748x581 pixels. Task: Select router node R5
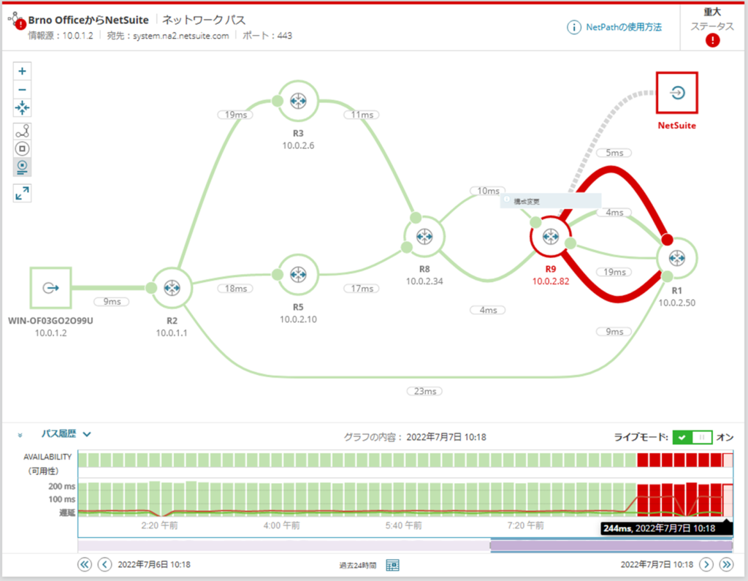click(298, 275)
